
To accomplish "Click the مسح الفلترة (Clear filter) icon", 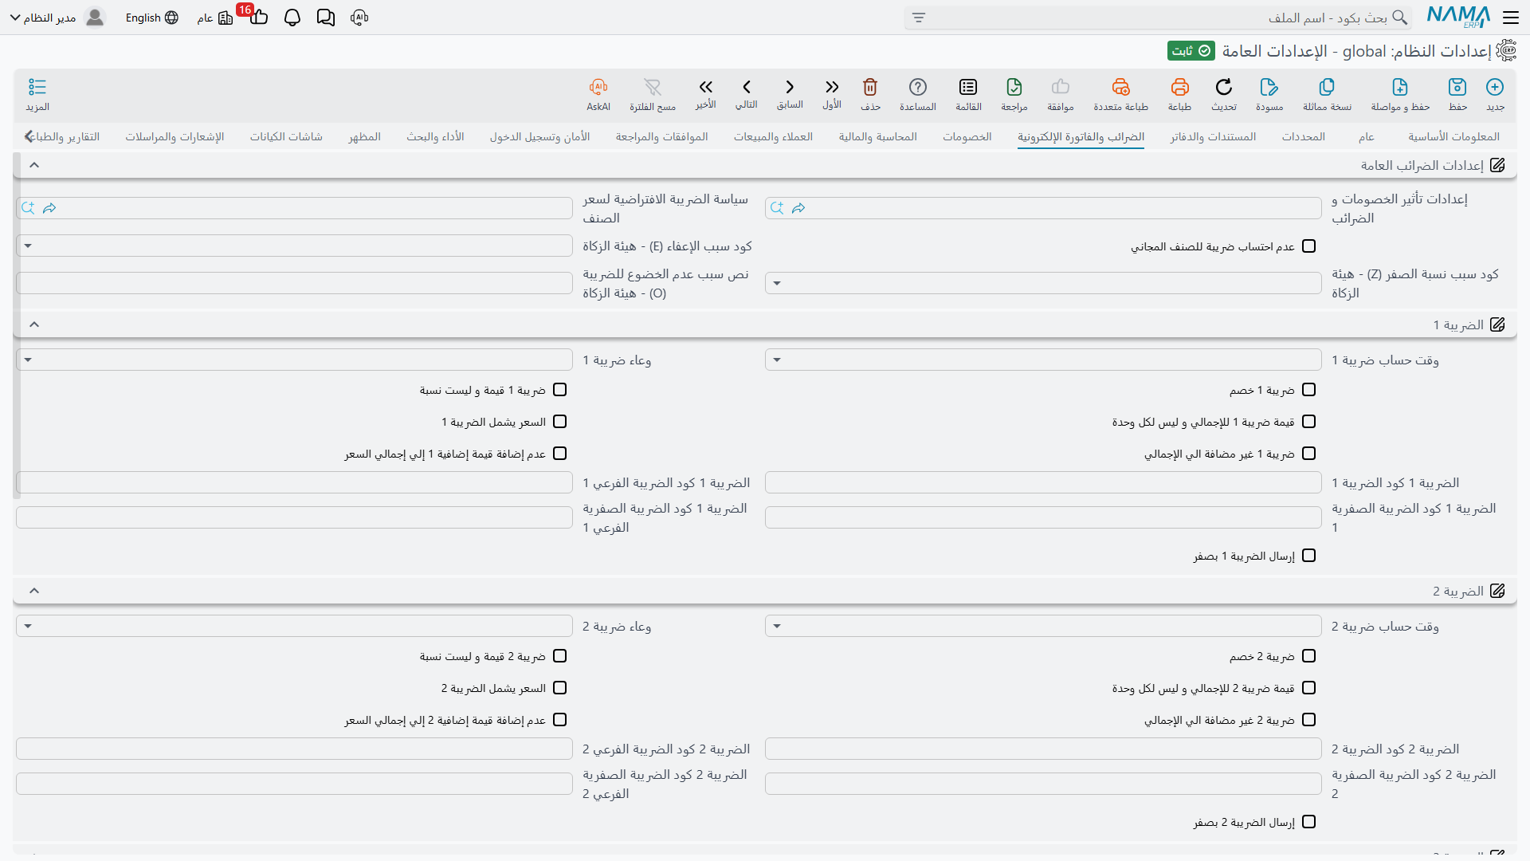I will coord(653,87).
